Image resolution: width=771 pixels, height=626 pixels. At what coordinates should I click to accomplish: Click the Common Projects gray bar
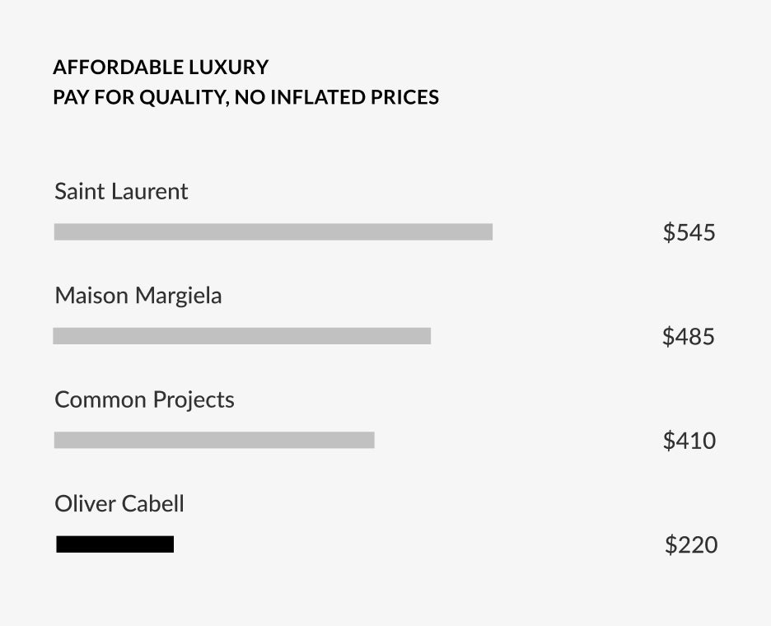tap(214, 440)
